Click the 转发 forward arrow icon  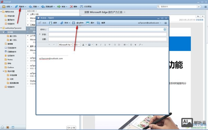[x=59, y=6]
